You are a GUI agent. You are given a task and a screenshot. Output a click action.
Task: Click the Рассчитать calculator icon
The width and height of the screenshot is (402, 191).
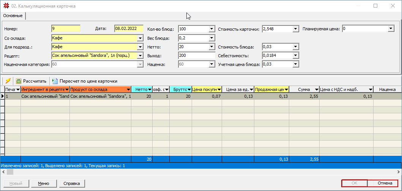pos(18,81)
